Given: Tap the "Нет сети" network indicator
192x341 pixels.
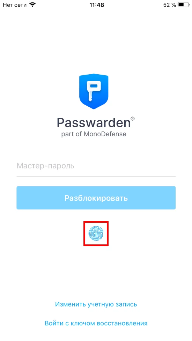Looking at the screenshot, I should [x=15, y=5].
